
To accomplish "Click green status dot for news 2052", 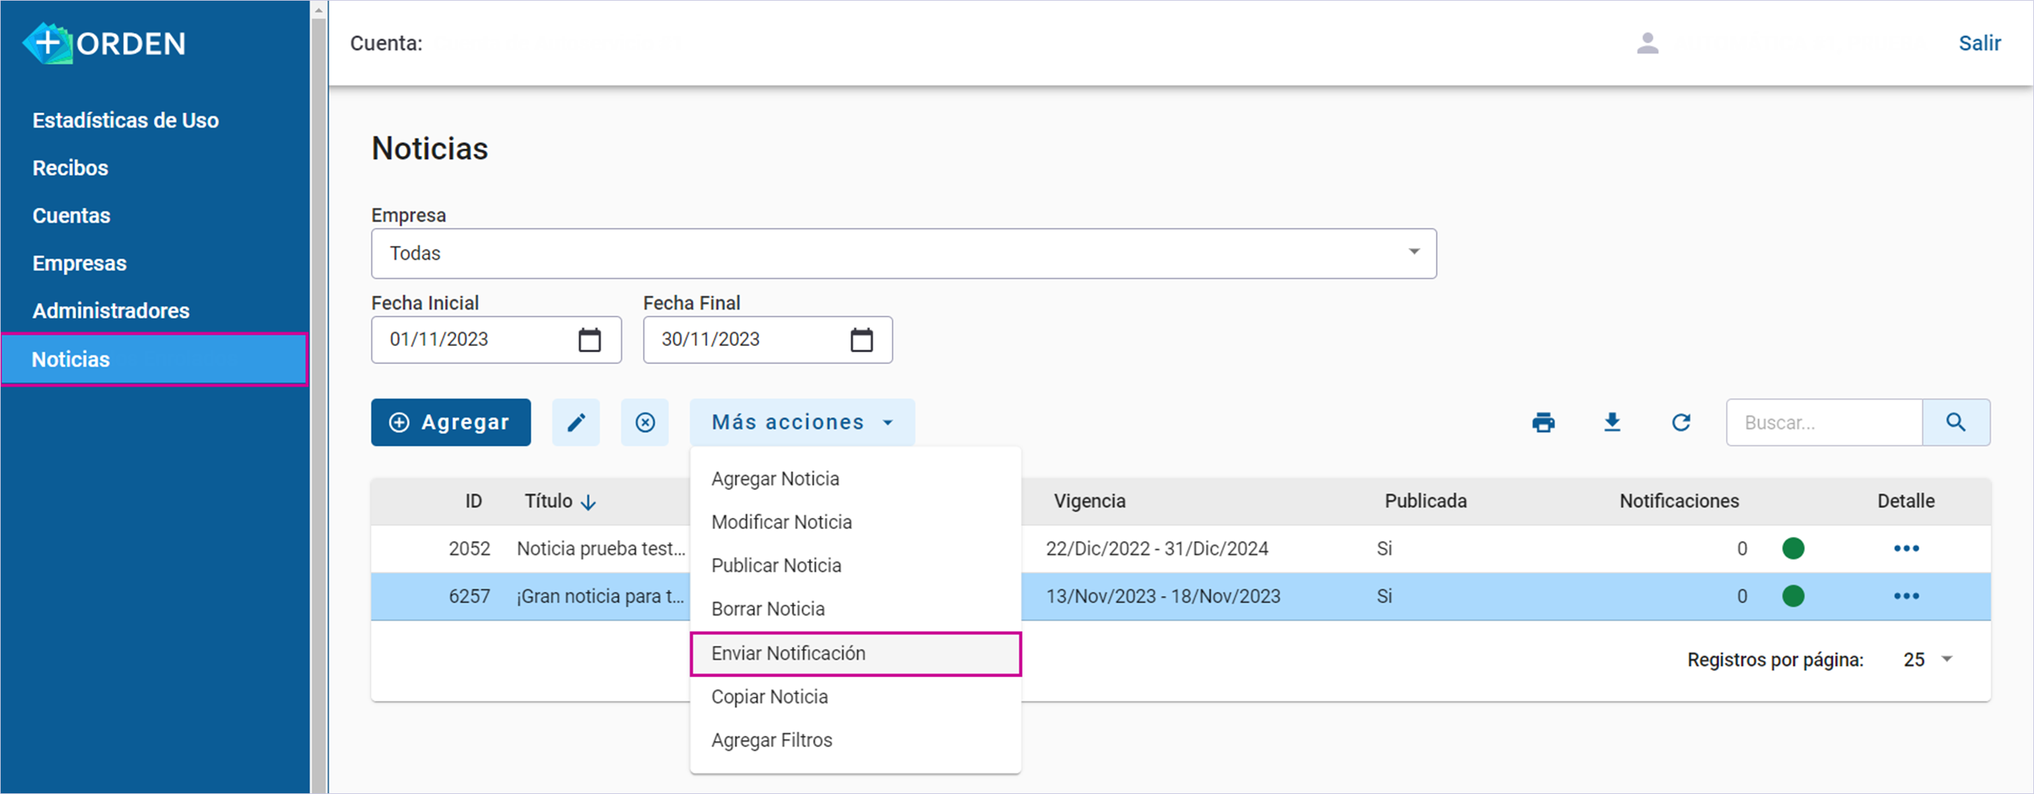I will (1793, 549).
